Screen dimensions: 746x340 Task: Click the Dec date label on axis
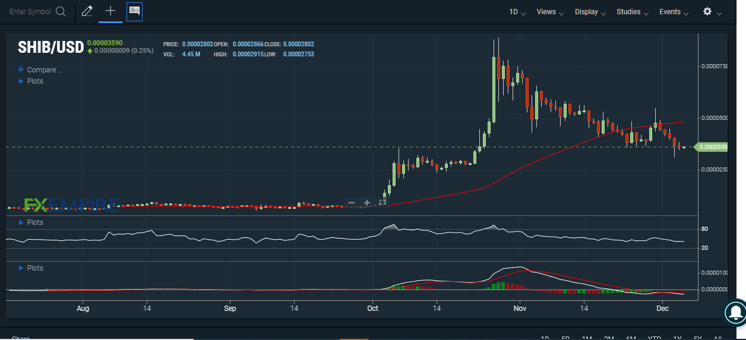pyautogui.click(x=662, y=309)
